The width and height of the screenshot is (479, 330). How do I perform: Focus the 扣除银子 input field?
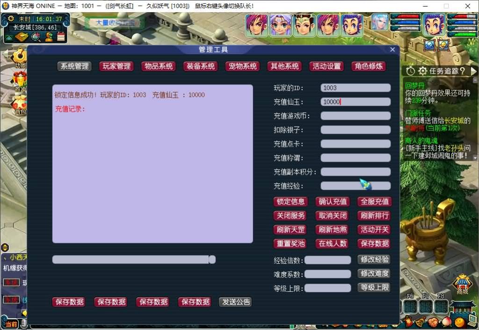point(356,130)
